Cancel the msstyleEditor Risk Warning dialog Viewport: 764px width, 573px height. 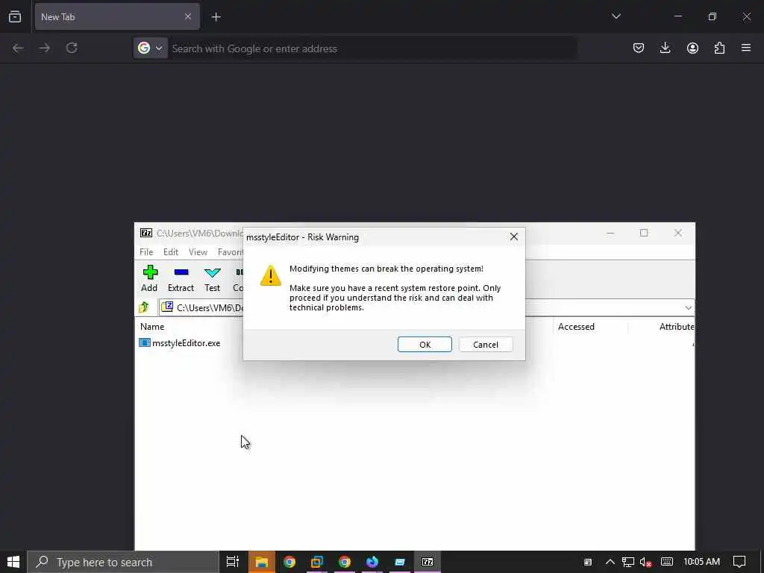coord(485,345)
